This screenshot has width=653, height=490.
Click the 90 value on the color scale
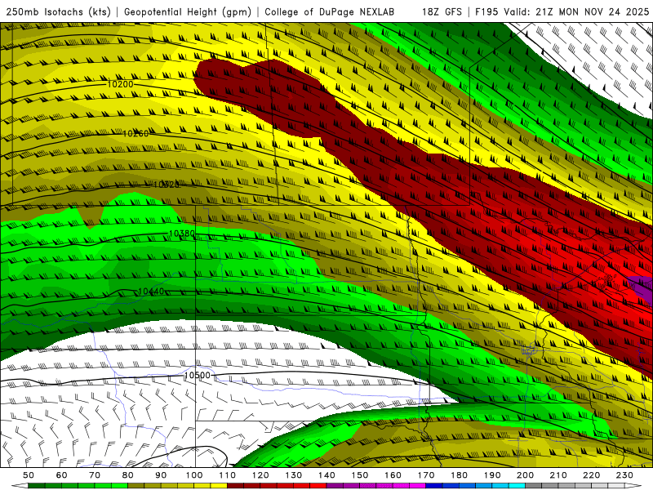(x=161, y=475)
